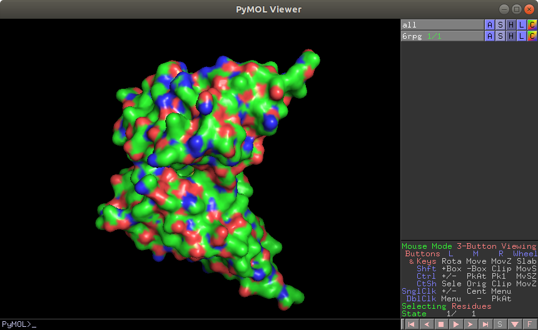The width and height of the screenshot is (538, 330).
Task: Click the '& Keys' row label
Action: (422, 261)
